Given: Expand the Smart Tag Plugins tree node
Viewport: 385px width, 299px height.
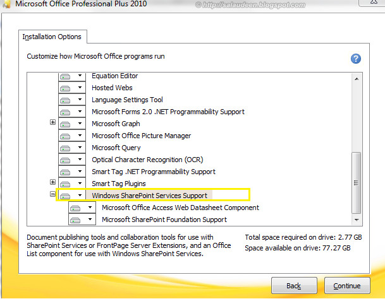Looking at the screenshot, I should 52,182.
